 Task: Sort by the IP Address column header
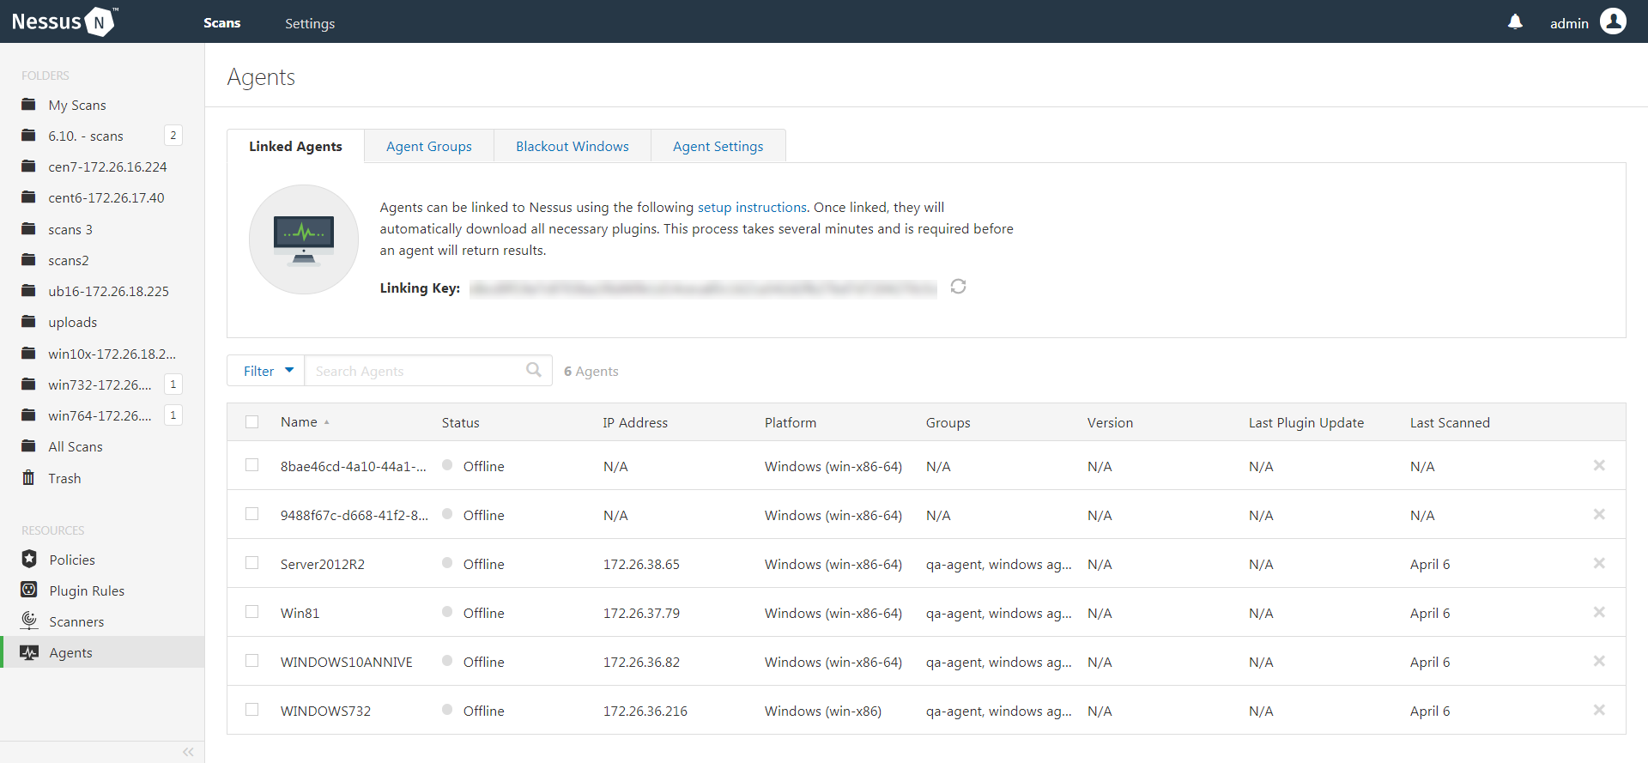pos(635,422)
